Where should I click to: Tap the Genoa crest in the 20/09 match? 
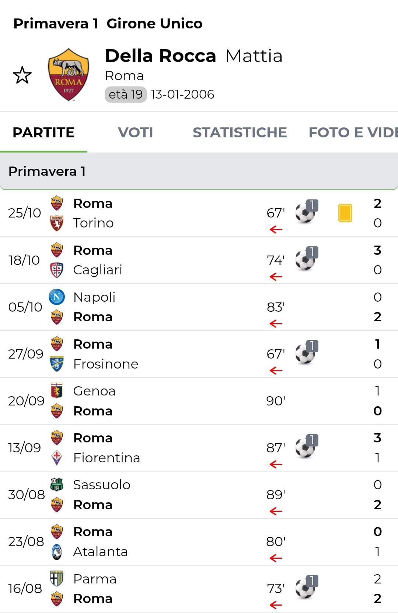click(x=57, y=391)
